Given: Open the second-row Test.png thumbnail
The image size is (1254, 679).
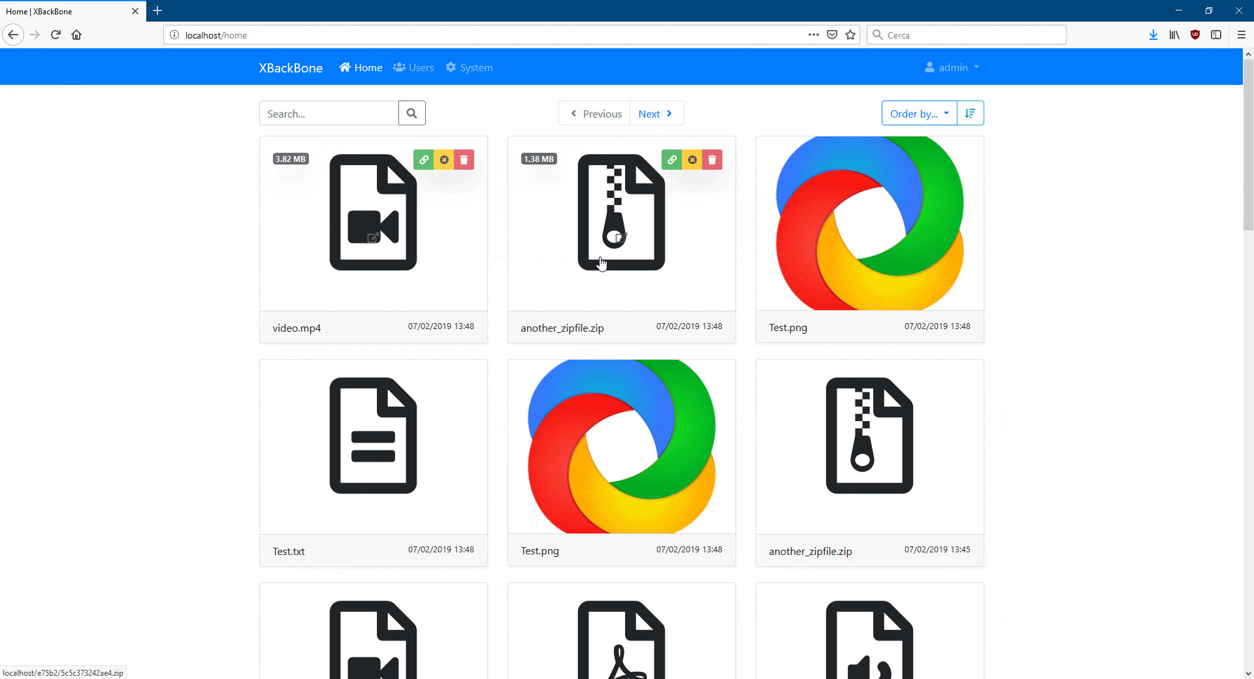Looking at the screenshot, I should [622, 447].
